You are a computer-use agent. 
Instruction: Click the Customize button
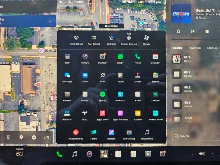tap(111, 26)
